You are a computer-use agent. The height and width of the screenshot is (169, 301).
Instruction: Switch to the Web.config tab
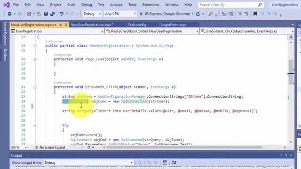pyautogui.click(x=137, y=25)
